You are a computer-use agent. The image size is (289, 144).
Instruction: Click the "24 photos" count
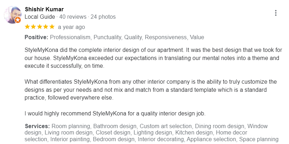[x=103, y=17]
